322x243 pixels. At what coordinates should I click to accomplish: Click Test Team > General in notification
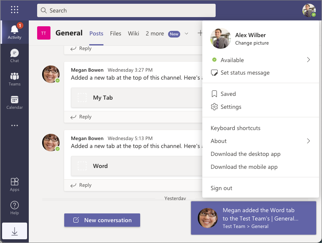(x=245, y=226)
